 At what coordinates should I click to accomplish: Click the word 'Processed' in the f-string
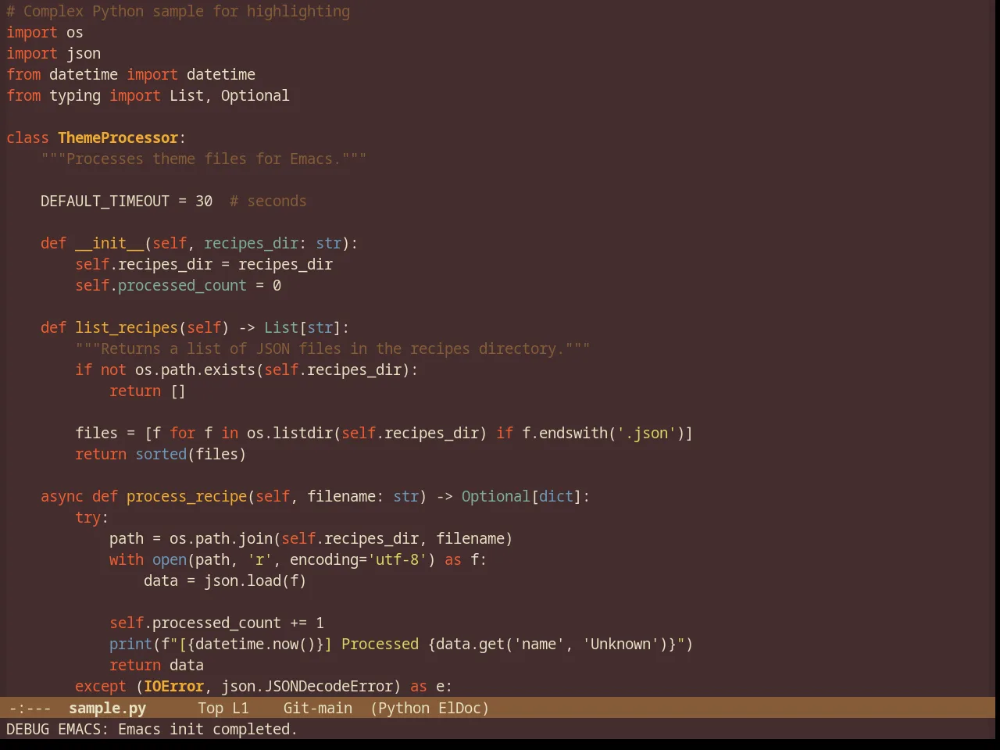click(380, 645)
